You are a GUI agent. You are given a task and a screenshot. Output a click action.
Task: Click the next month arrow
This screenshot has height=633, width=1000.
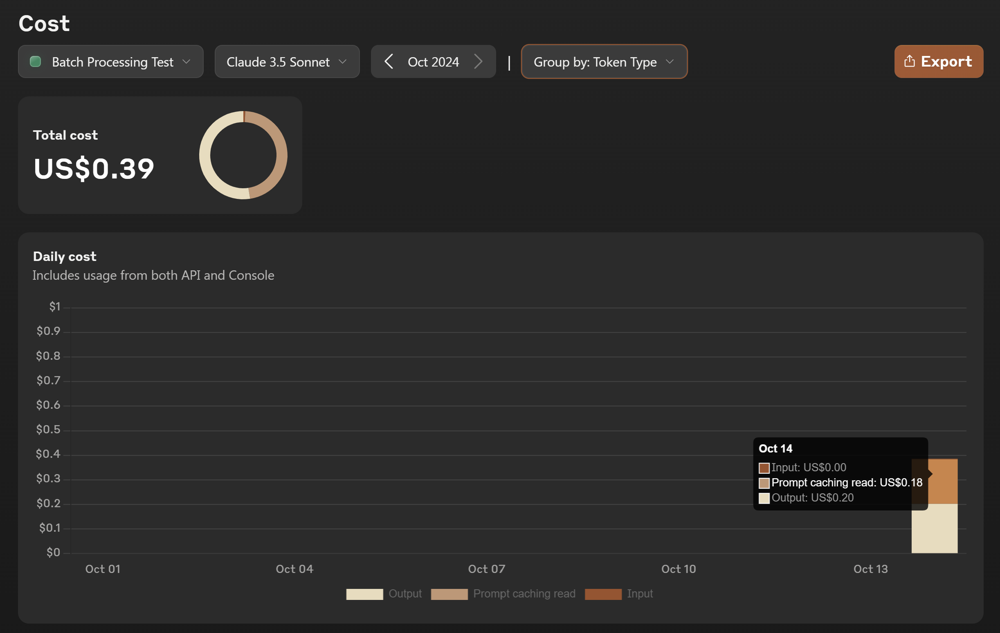tap(478, 62)
